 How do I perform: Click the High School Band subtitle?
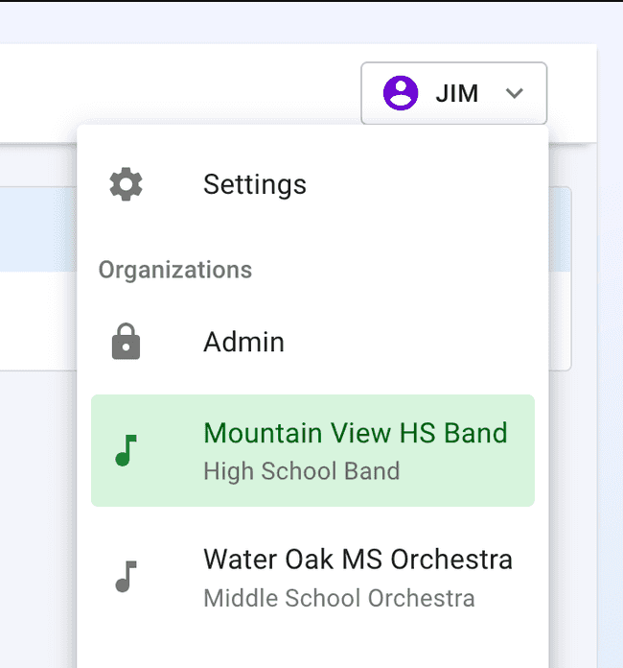tap(301, 472)
